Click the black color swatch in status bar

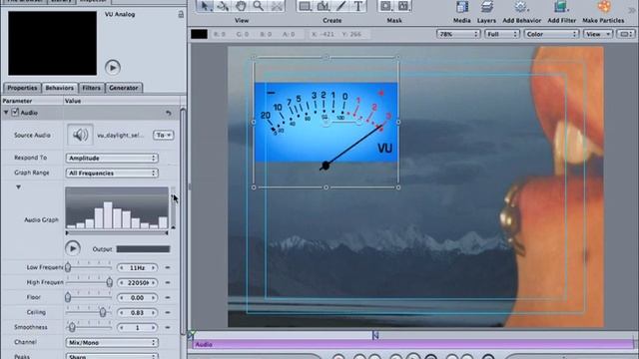[x=200, y=34]
